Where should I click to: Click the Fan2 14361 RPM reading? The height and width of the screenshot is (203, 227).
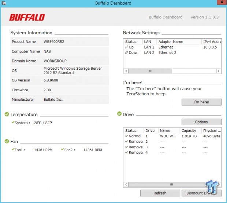93,150
